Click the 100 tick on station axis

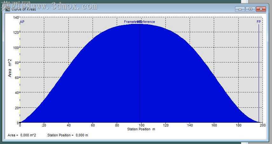(x=141, y=125)
